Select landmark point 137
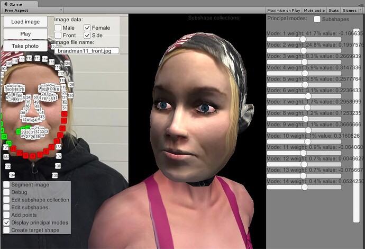 click(59, 156)
